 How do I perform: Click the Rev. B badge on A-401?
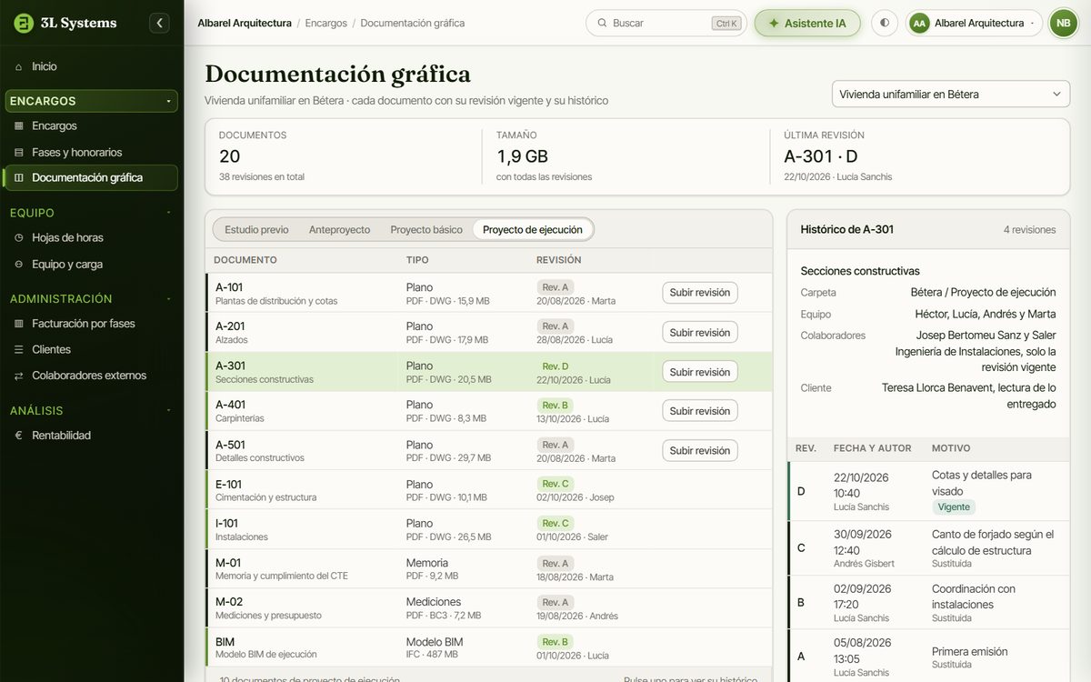556,405
